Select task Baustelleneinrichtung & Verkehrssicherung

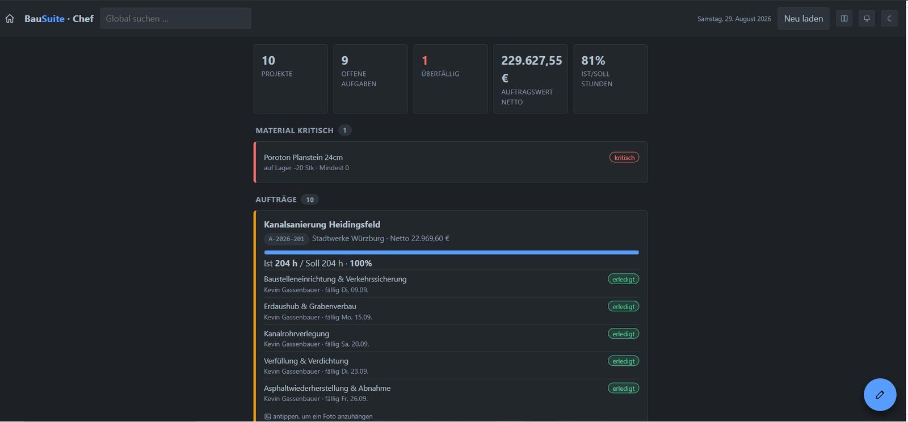click(451, 284)
